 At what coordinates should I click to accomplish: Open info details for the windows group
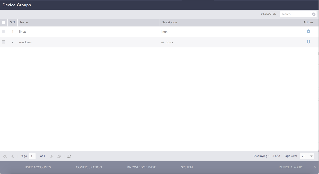point(308,42)
